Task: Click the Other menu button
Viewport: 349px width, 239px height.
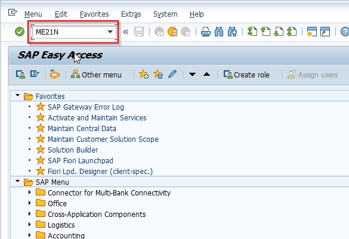Action: [x=96, y=75]
